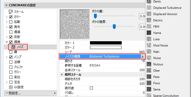Choose the Displaced Voronoi noise thumbnail
Viewport: 191px width, 97px height.
[x=149, y=14]
